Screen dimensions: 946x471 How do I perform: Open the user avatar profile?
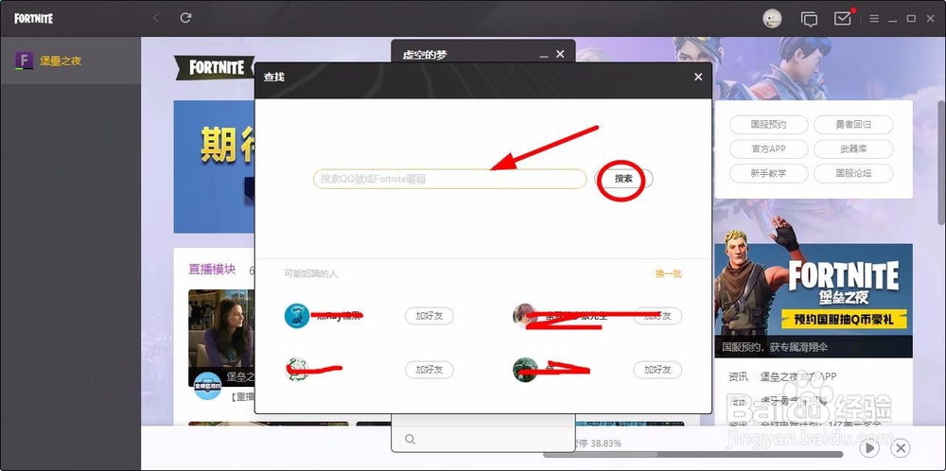coord(772,19)
